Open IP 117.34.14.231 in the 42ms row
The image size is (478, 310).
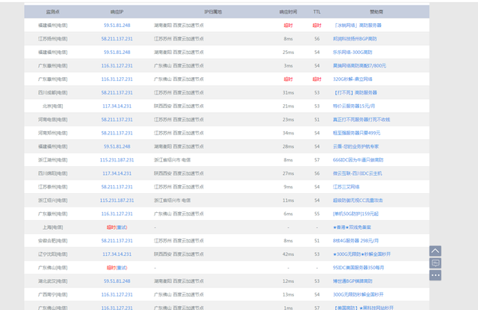click(x=117, y=254)
